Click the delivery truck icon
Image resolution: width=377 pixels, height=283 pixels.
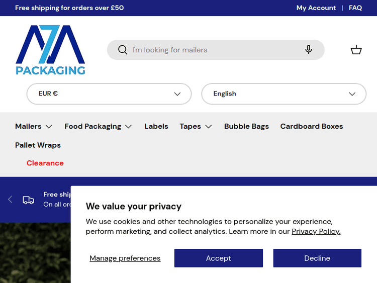(29, 200)
